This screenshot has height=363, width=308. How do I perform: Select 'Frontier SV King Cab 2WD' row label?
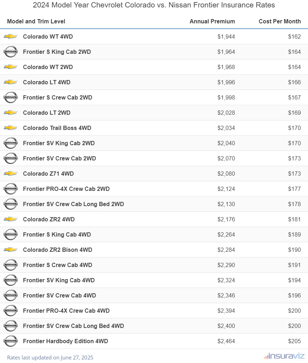tap(59, 143)
